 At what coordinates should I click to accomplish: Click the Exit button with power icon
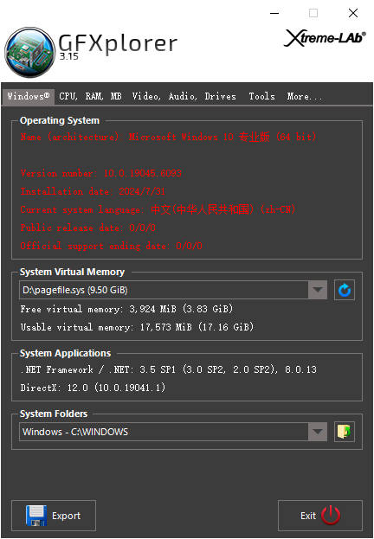click(x=320, y=516)
